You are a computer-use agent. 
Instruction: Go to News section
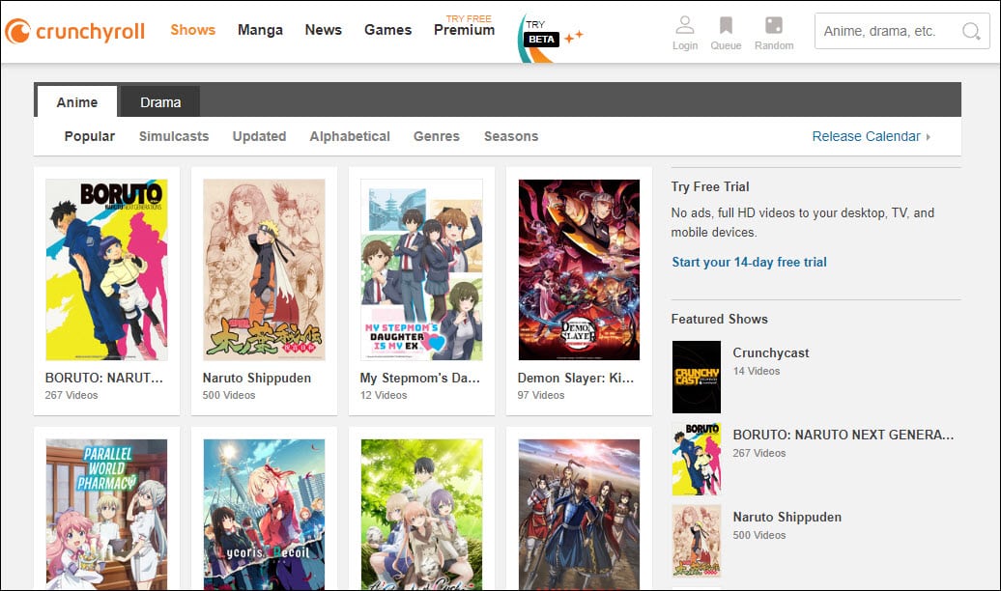click(323, 30)
